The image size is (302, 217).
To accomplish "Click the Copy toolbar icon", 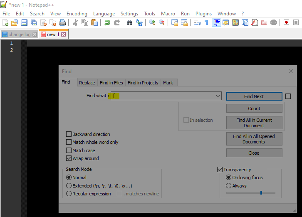I will tap(85, 22).
